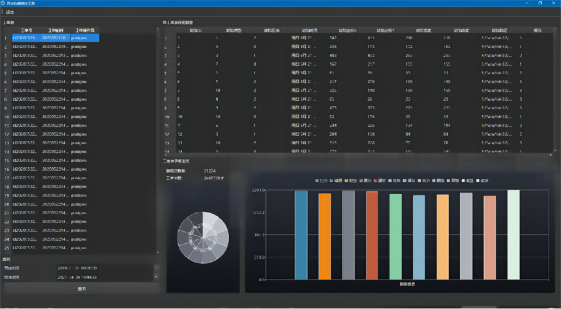Click the 退出 menu item

10,12
